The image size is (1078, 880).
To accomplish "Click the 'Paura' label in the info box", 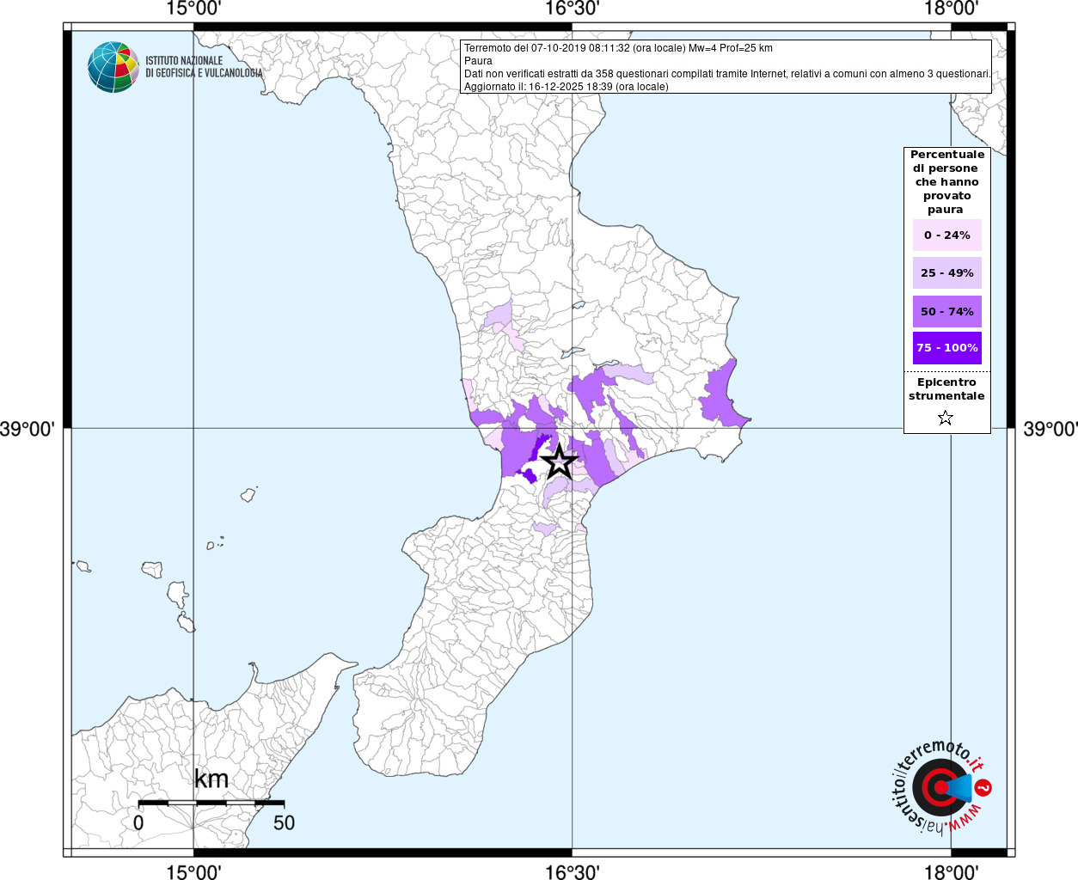I will 478,61.
